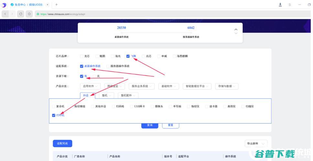Expand the 网络安全 category dropdown

pyautogui.click(x=114, y=86)
